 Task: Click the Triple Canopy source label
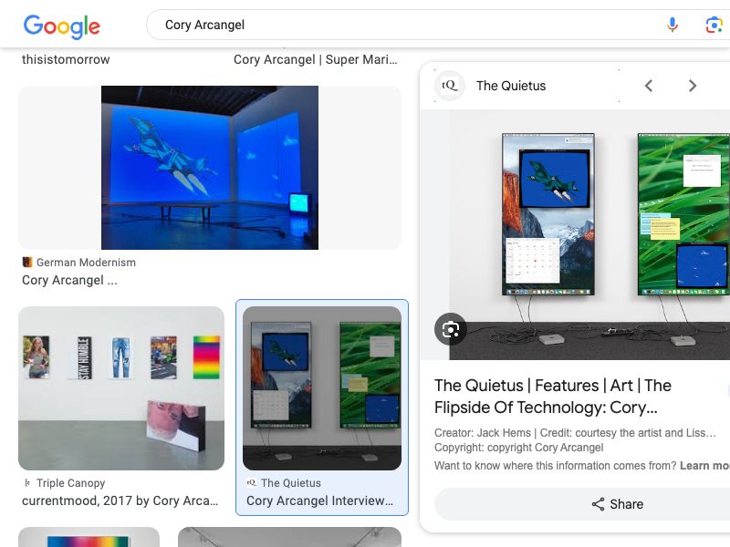[x=71, y=483]
